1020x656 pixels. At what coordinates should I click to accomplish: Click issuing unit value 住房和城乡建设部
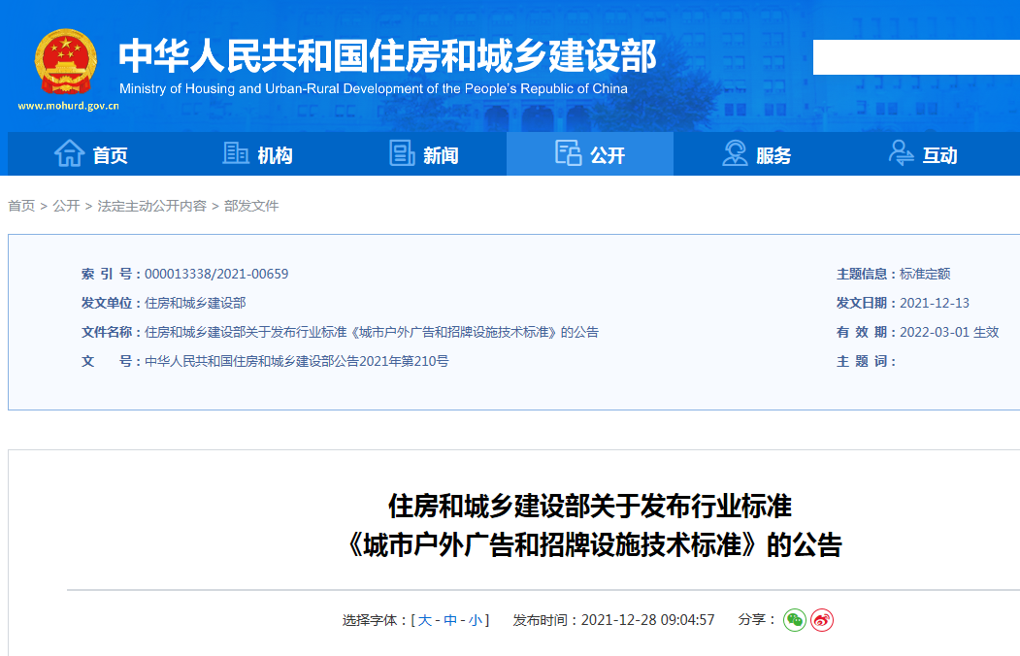click(x=195, y=303)
